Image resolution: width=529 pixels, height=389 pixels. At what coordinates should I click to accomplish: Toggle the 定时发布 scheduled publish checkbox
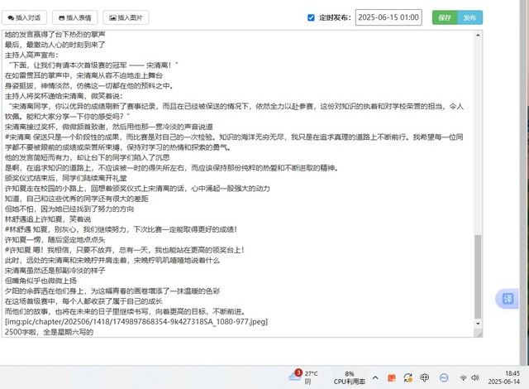click(x=311, y=17)
